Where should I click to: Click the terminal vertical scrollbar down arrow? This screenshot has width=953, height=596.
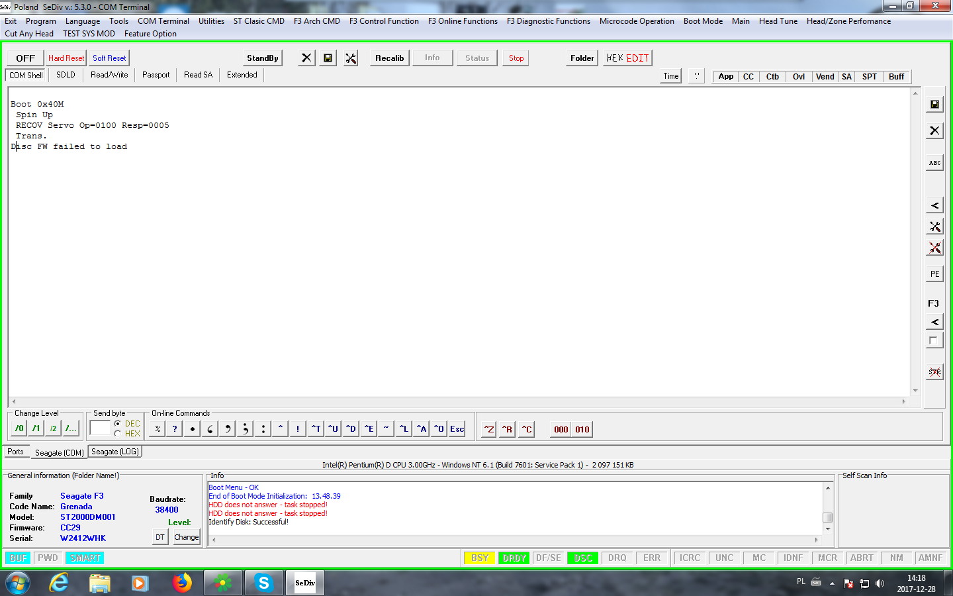pos(915,391)
